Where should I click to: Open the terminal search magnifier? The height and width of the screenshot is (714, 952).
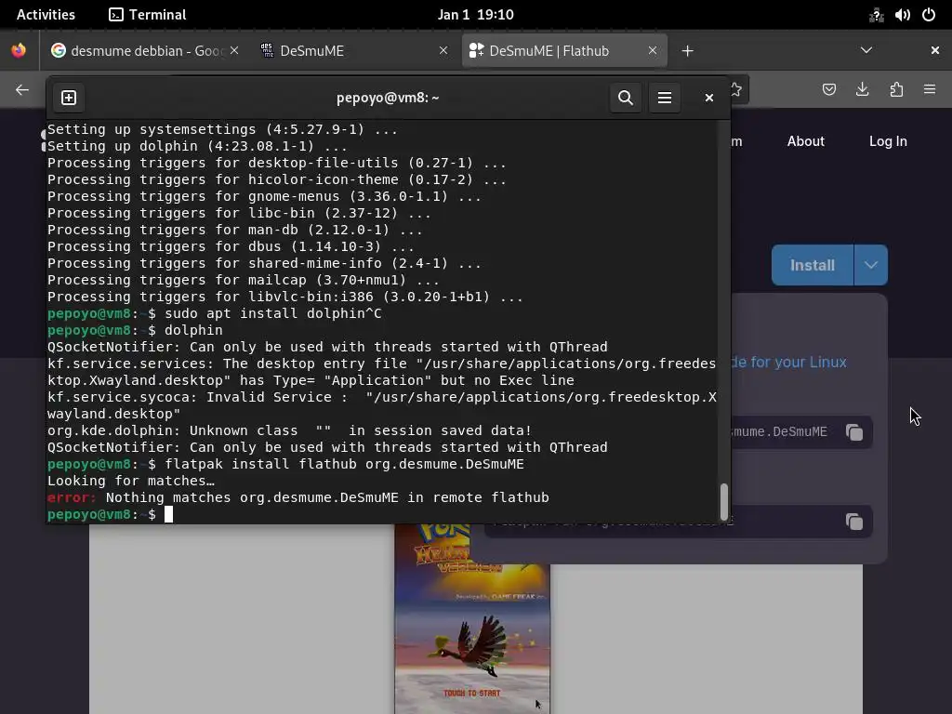tap(626, 98)
